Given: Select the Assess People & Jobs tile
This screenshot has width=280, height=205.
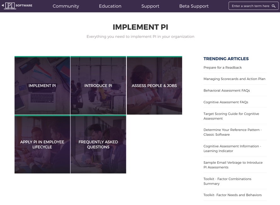Looking at the screenshot, I should 154,86.
